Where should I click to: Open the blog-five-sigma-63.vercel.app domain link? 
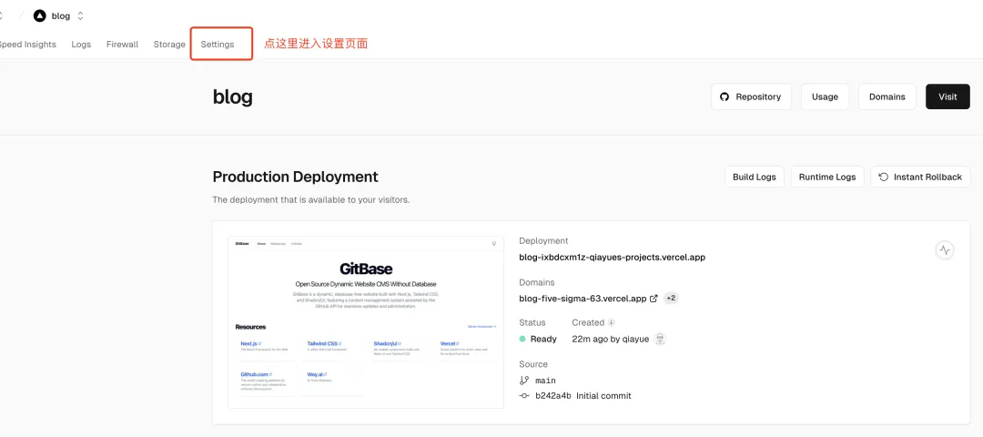583,299
